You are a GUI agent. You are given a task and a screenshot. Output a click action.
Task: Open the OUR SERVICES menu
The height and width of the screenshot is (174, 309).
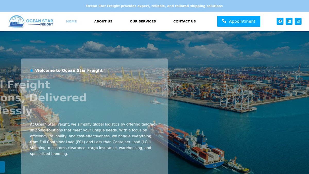(143, 21)
